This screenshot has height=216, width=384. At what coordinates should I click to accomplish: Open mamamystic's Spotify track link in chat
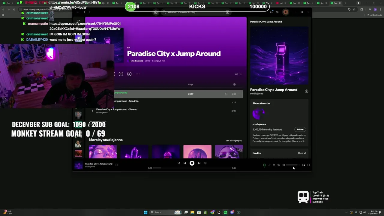tap(85, 26)
